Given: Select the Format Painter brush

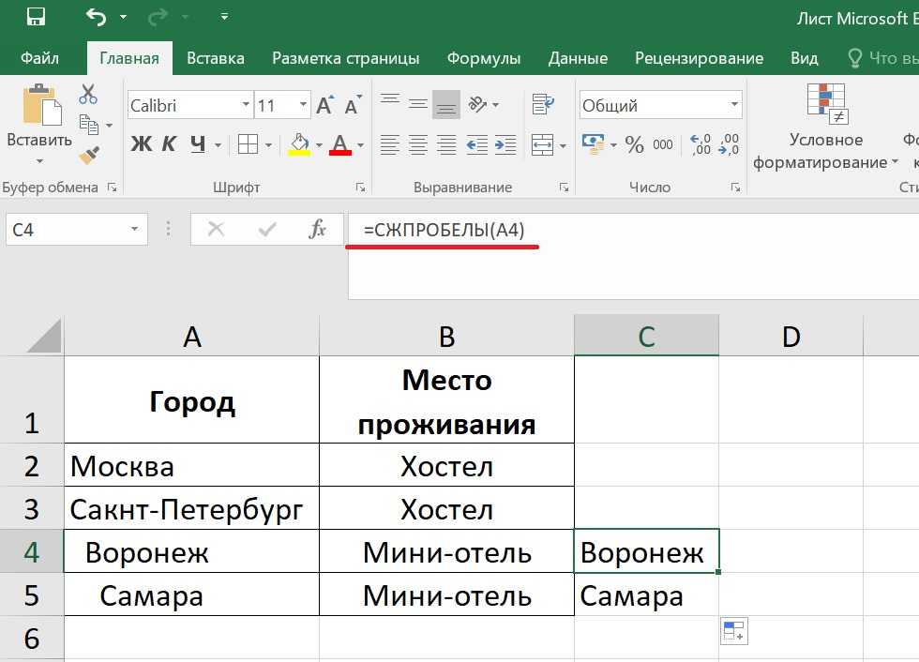Looking at the screenshot, I should pos(89,156).
